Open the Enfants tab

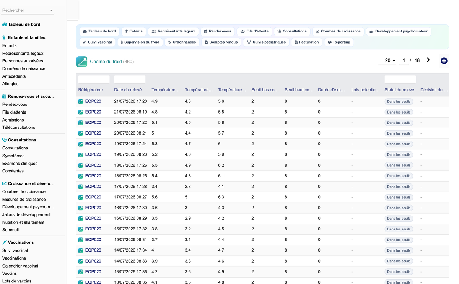[x=134, y=31]
